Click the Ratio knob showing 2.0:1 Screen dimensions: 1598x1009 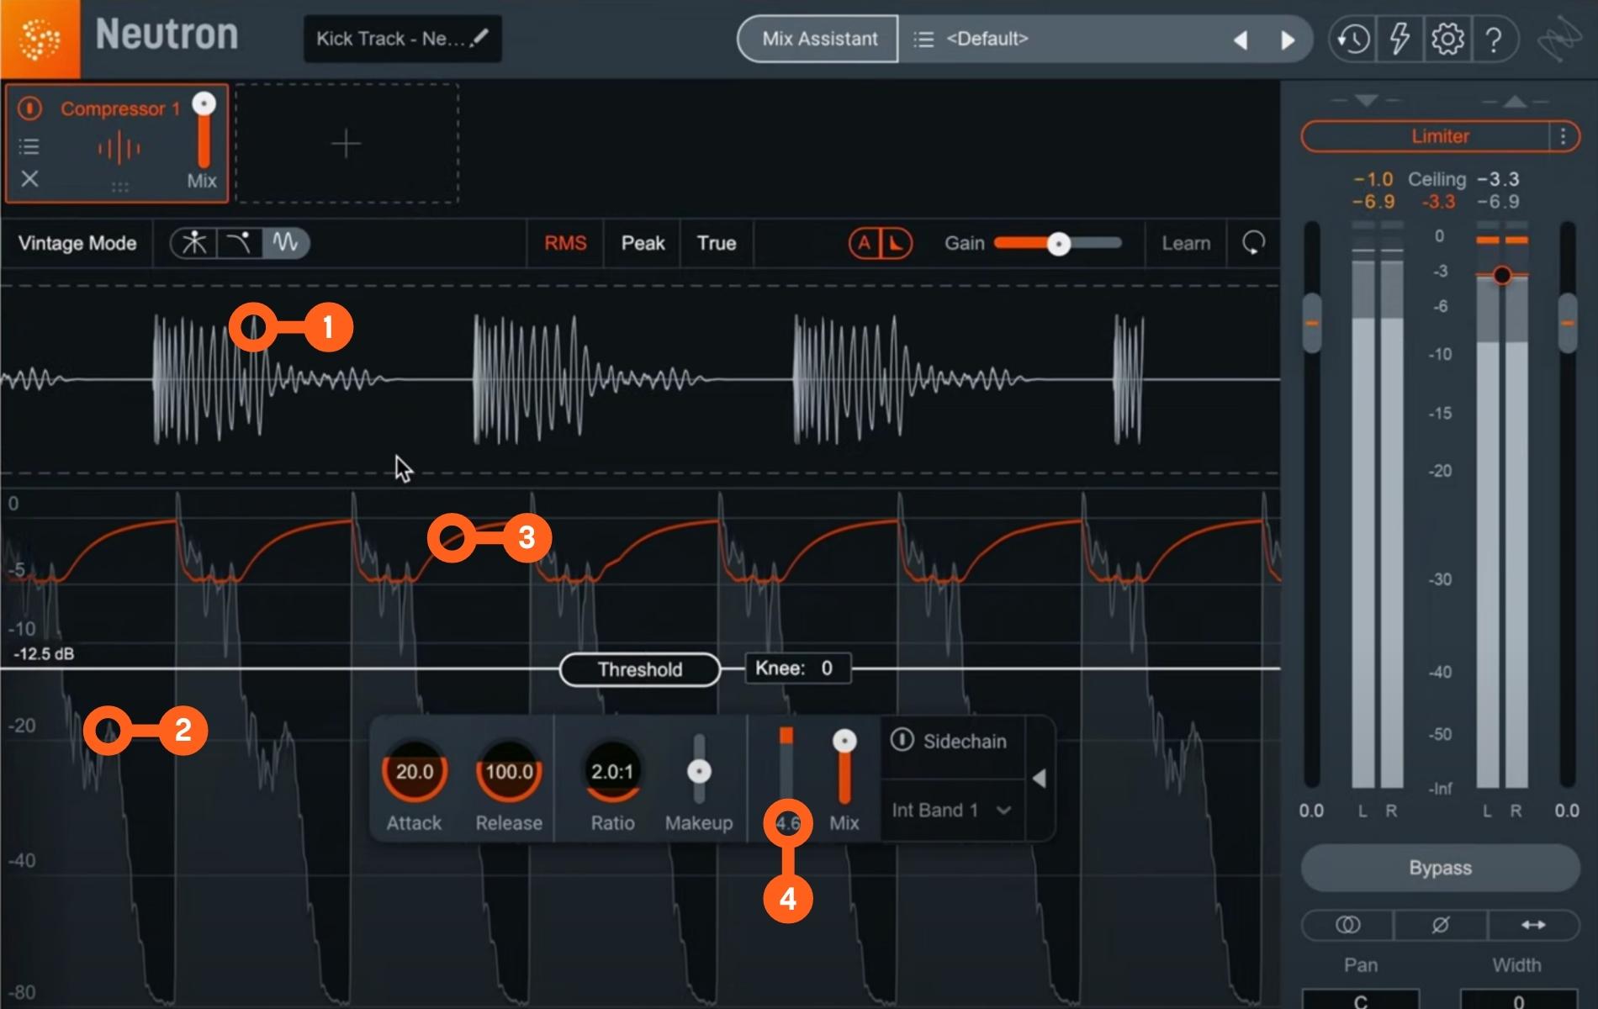(612, 771)
